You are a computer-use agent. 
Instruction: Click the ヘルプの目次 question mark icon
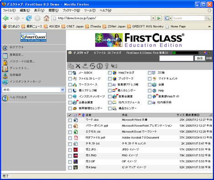point(5,98)
